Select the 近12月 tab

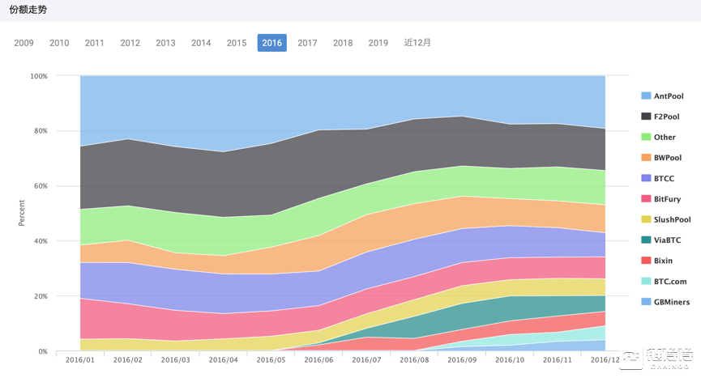(x=417, y=43)
